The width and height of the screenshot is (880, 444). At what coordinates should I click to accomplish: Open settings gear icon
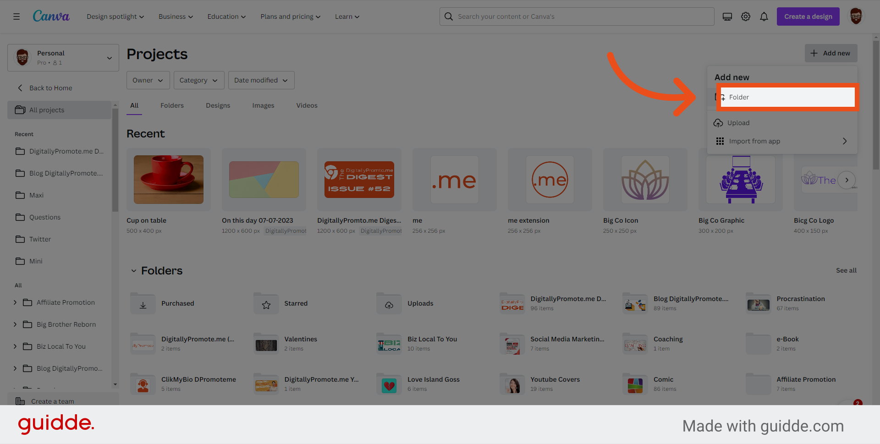746,16
